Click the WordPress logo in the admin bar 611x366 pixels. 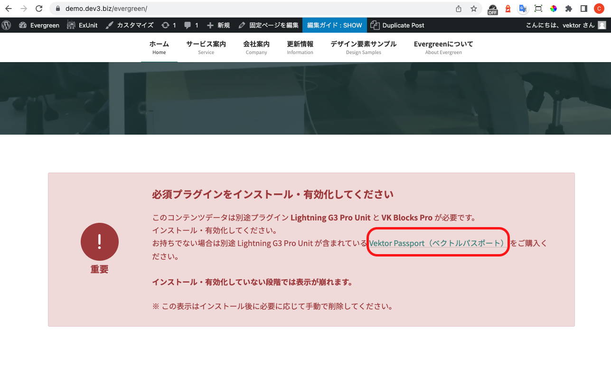point(6,25)
